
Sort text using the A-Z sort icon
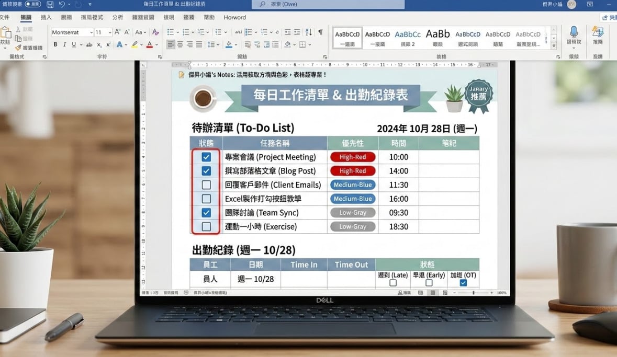click(309, 32)
